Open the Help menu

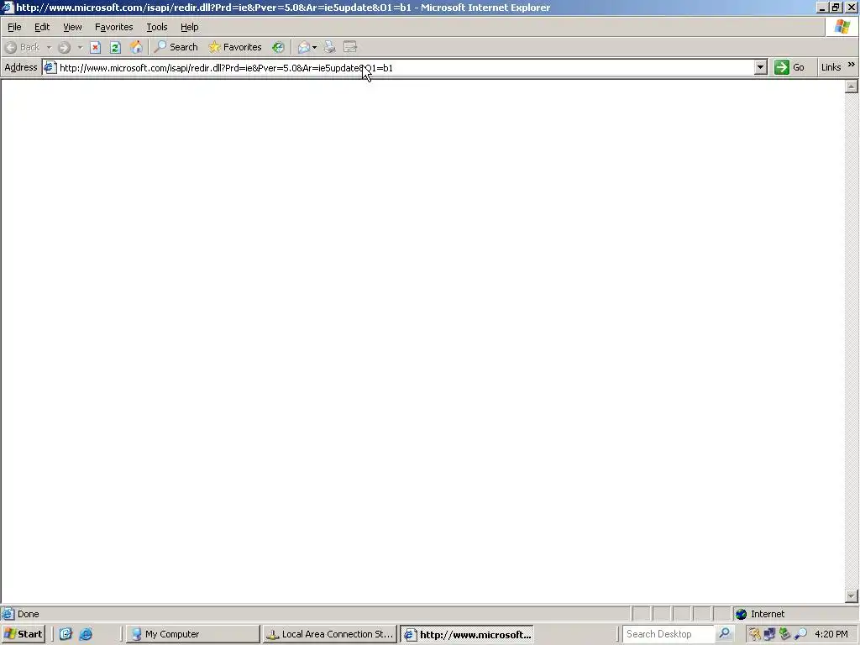[189, 27]
